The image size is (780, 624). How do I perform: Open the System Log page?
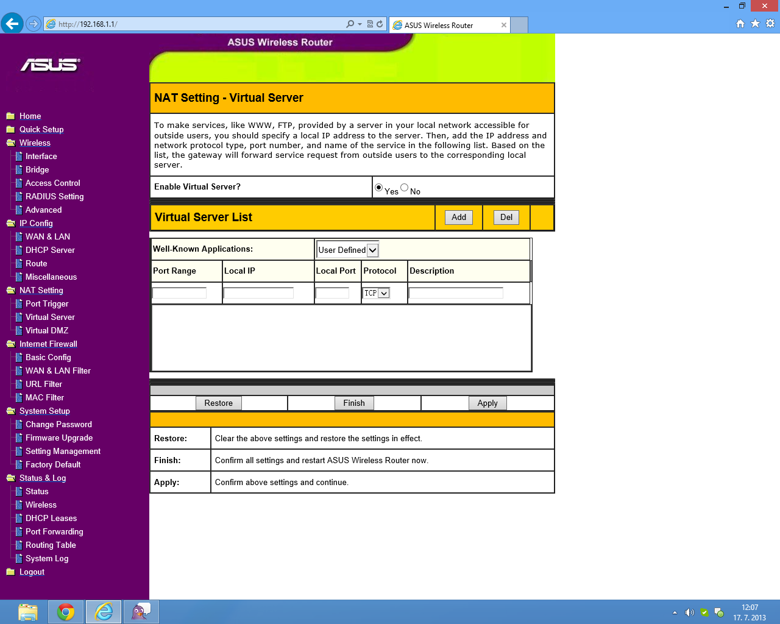point(47,558)
